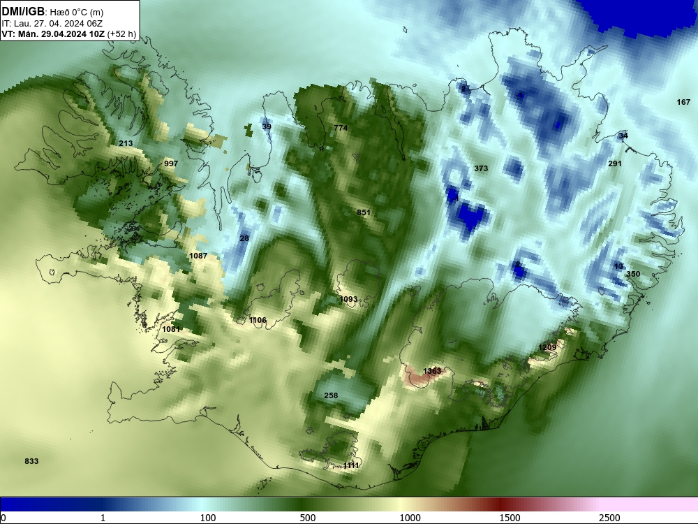This screenshot has height=524, width=698.
Task: Click the dark red band of the color scale
Action: [x=500, y=504]
